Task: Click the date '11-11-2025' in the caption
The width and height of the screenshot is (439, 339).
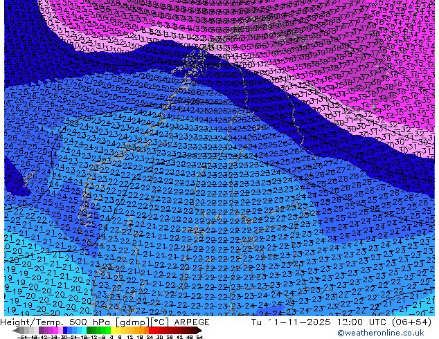Action: [299, 322]
